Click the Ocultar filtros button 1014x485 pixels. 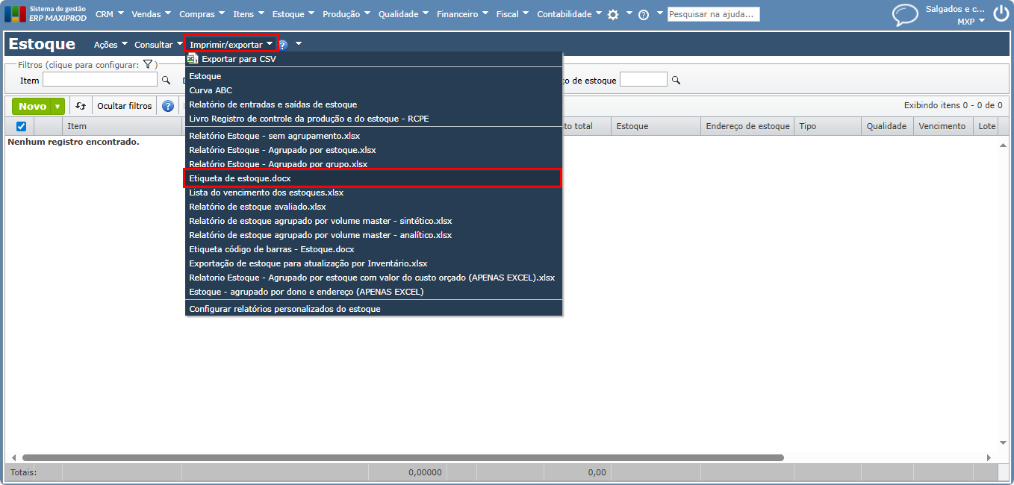pyautogui.click(x=125, y=106)
